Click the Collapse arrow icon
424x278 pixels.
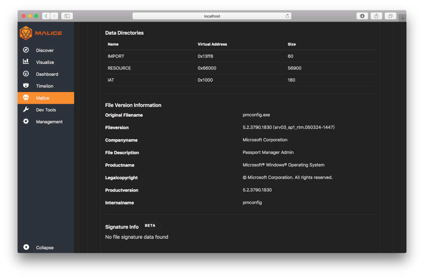coord(26,247)
